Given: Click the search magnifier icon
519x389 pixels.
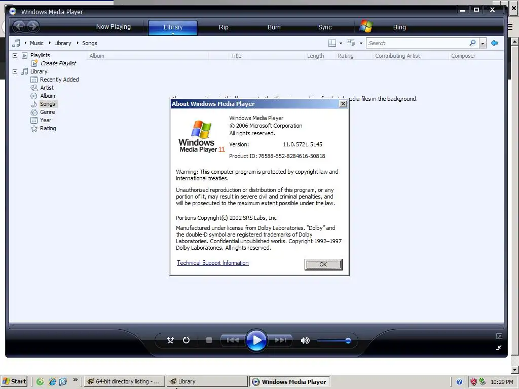Looking at the screenshot, I should pos(473,43).
